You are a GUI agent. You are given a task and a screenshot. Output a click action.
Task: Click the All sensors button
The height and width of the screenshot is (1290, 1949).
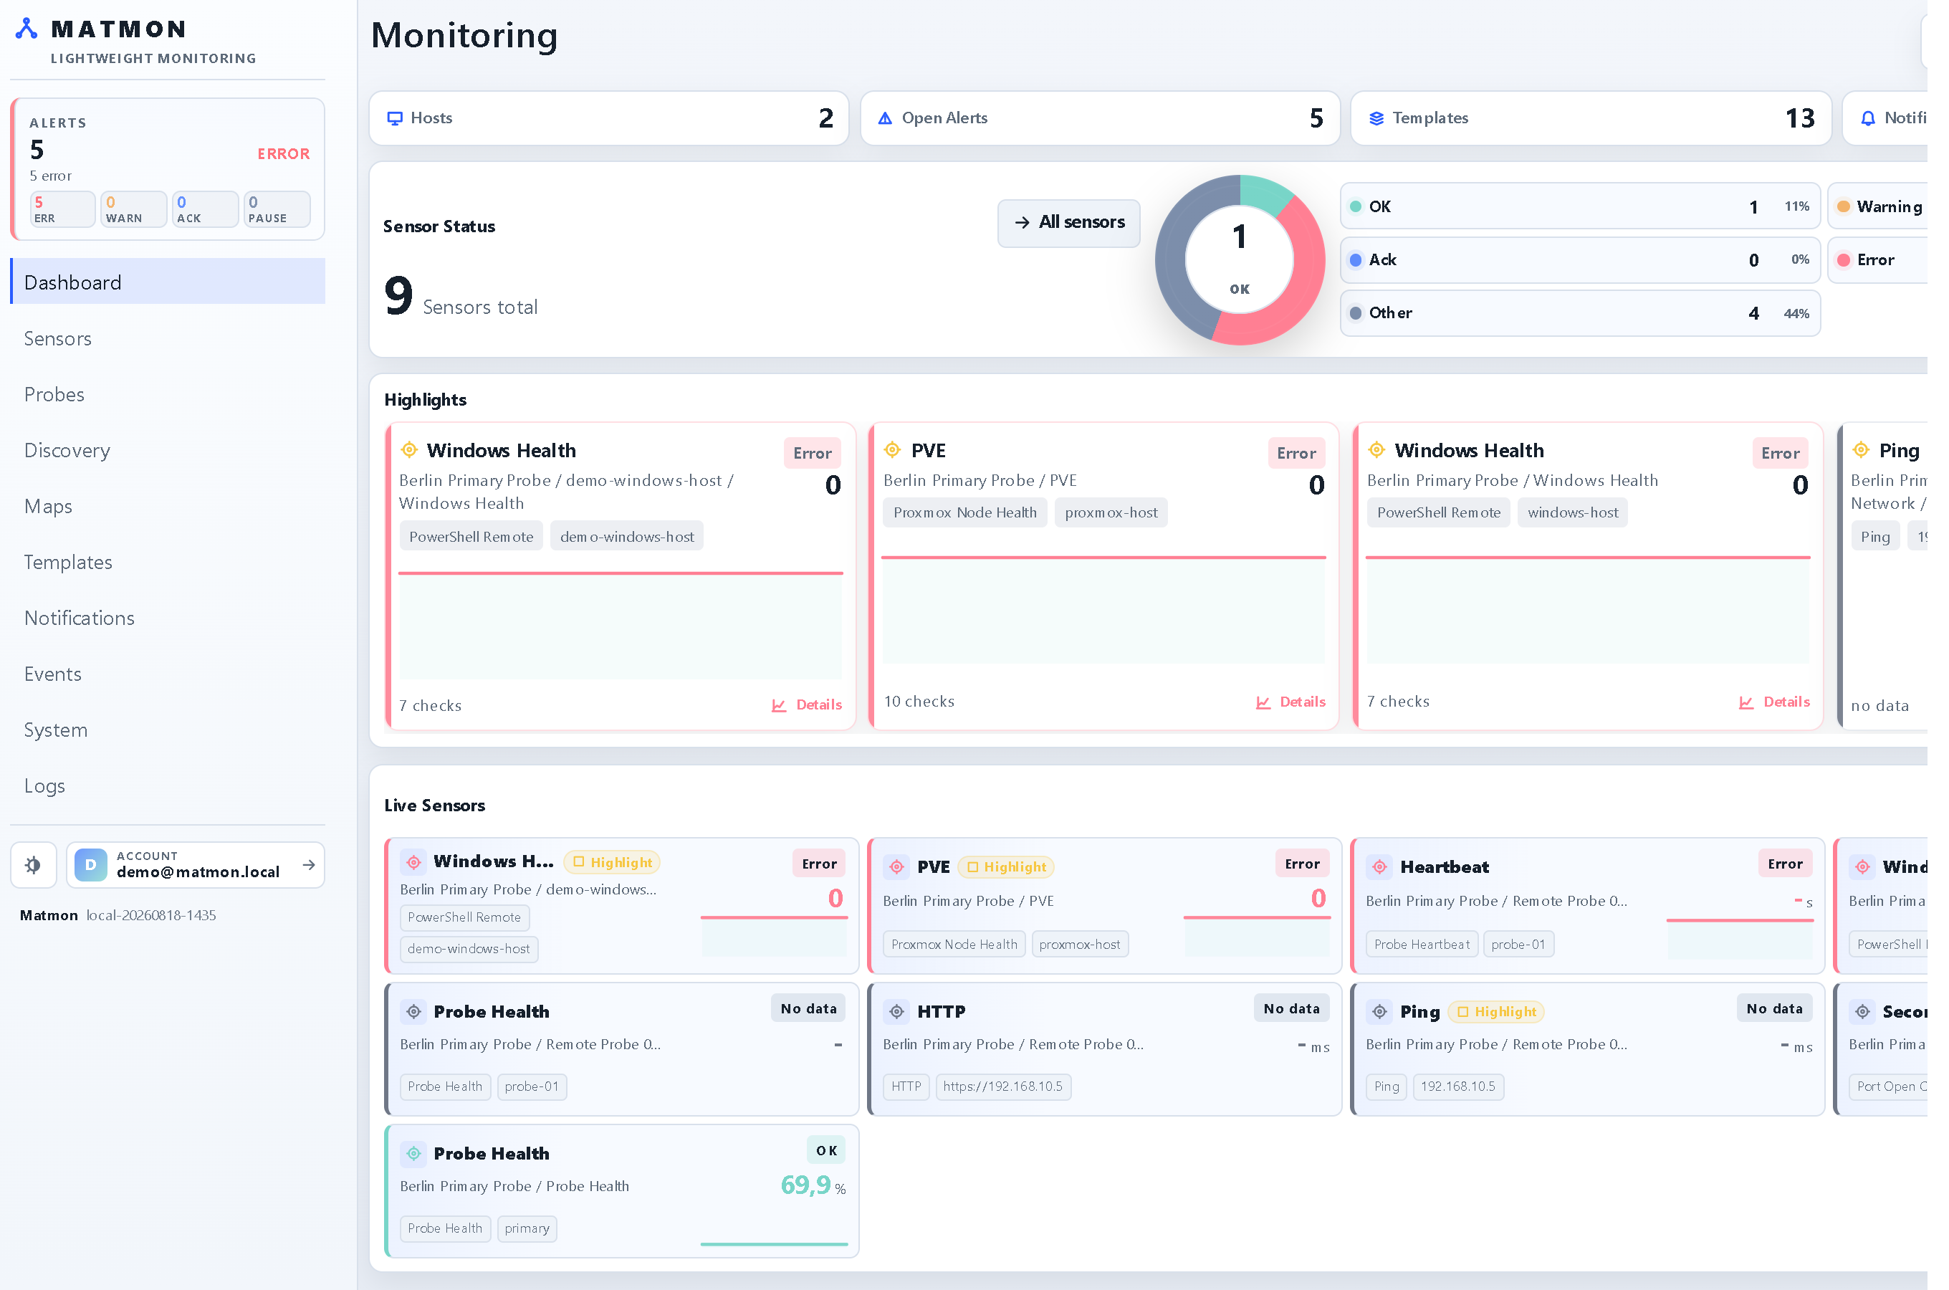coord(1068,222)
